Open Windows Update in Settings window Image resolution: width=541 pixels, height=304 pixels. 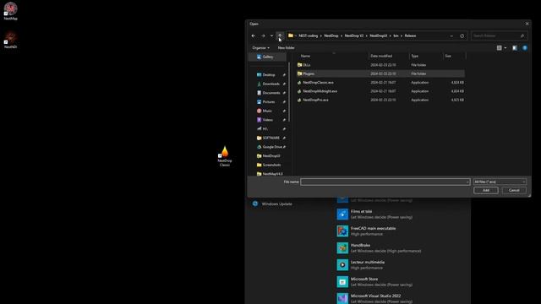pyautogui.click(x=272, y=204)
